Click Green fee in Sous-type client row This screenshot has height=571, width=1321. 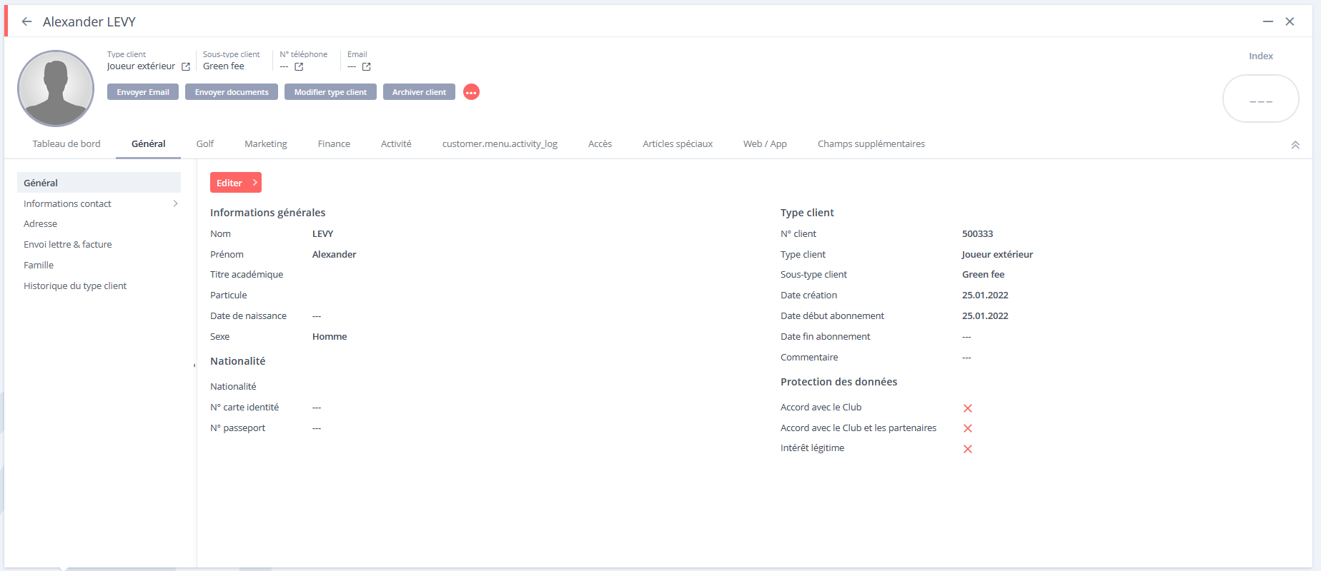pos(983,274)
